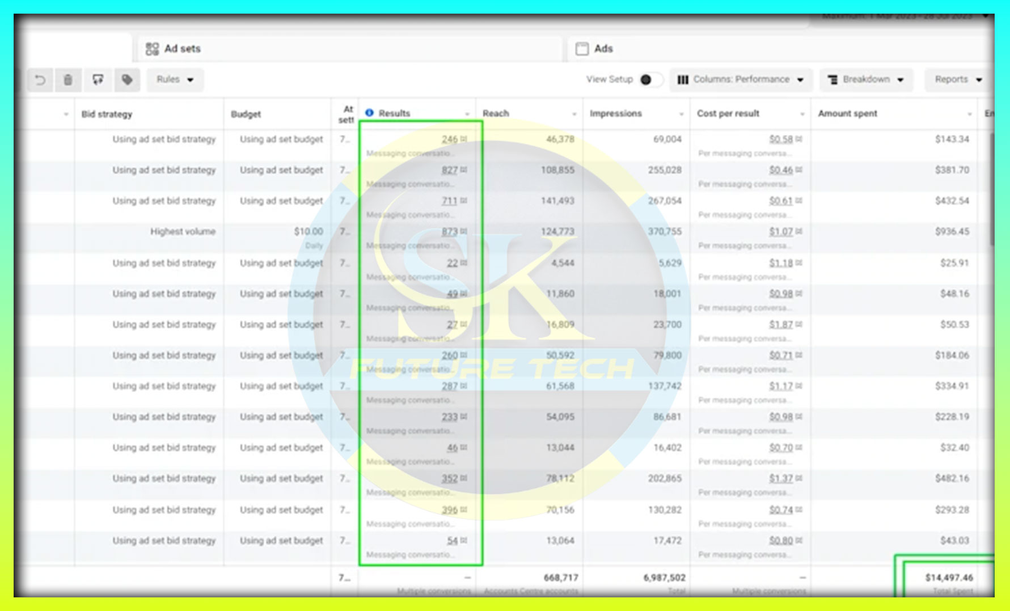Open the Rules dropdown
Viewport: 1010px width, 611px height.
(175, 79)
